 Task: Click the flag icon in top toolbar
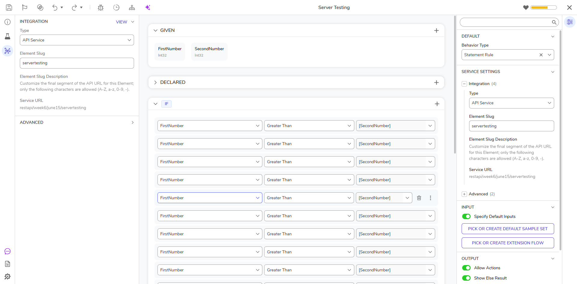(x=25, y=8)
